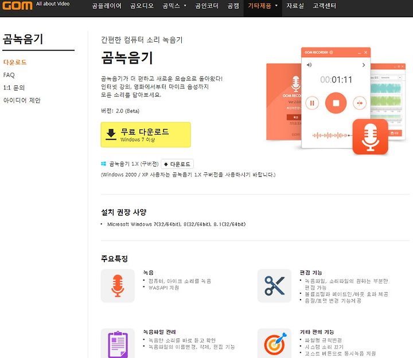Open the 곰캠 menu item
Screen dimensions: 413x358
[x=233, y=6]
